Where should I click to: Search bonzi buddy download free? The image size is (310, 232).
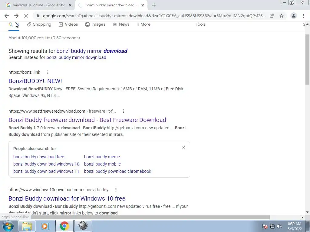point(39,157)
